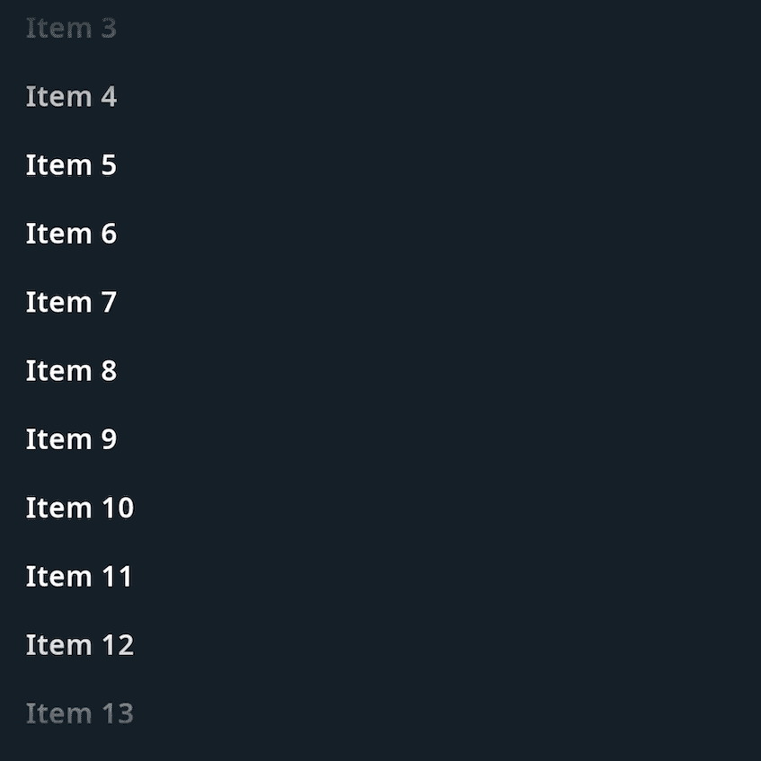The width and height of the screenshot is (761, 761).
Task: Tap the list row labeled Item 5
Action: point(71,165)
